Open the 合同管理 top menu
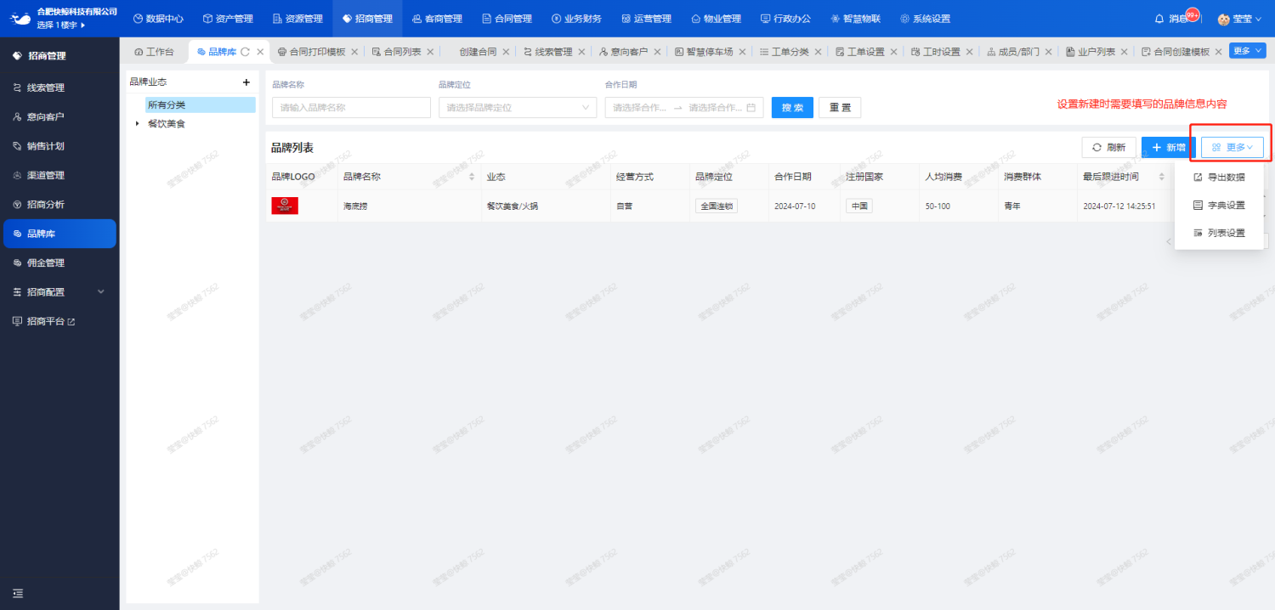This screenshot has height=610, width=1275. [507, 19]
